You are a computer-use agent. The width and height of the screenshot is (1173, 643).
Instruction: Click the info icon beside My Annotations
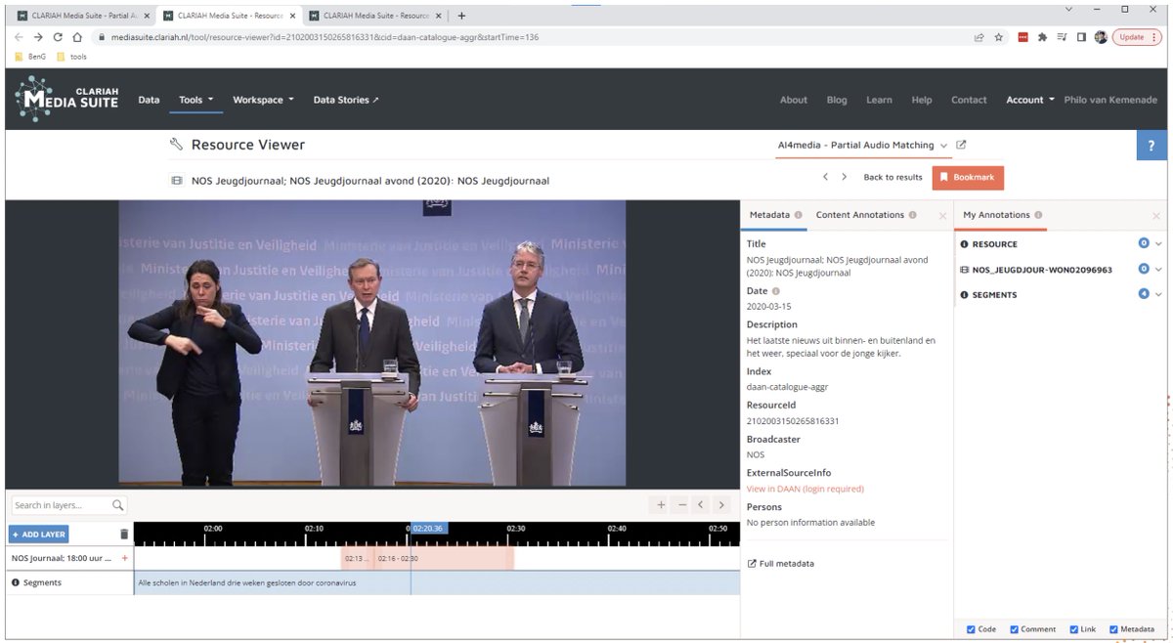[1038, 215]
